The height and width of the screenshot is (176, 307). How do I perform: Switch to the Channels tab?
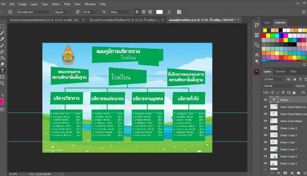pyautogui.click(x=280, y=71)
